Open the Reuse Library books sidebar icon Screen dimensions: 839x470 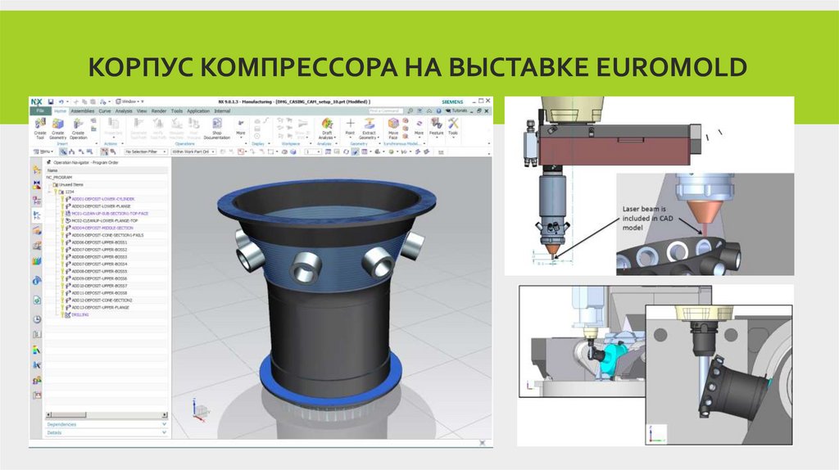coord(36,261)
